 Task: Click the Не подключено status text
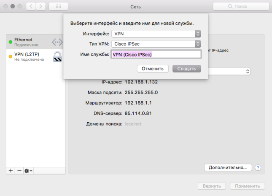(x=29, y=59)
